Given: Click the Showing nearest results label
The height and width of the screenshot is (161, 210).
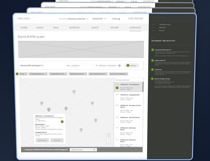Looking at the screenshot, I should (122, 80).
